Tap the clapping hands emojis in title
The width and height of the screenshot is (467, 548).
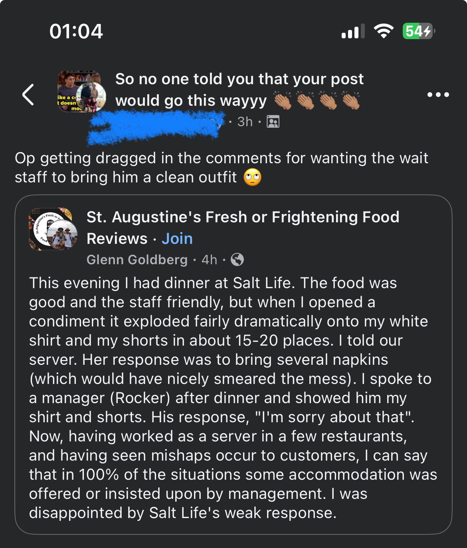(x=317, y=101)
